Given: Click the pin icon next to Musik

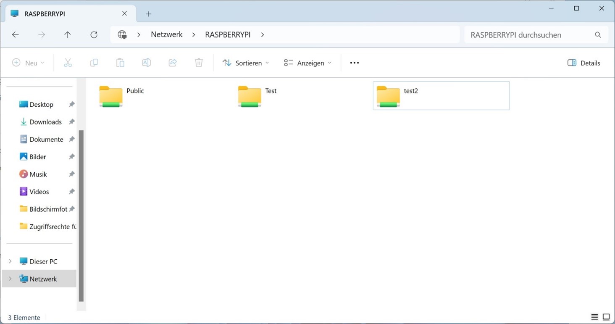Looking at the screenshot, I should (72, 174).
